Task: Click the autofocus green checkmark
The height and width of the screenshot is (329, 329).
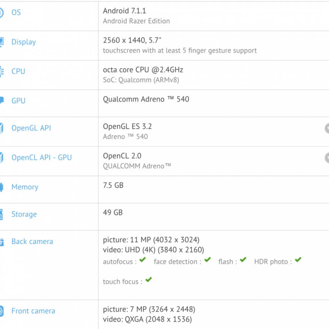Action: tap(142, 260)
